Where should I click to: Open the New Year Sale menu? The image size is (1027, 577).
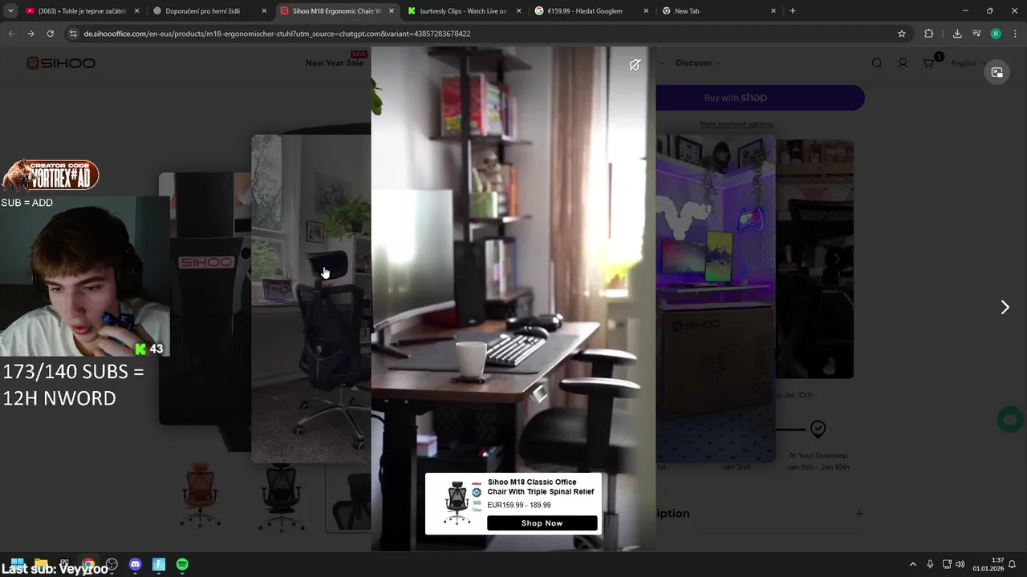[335, 63]
